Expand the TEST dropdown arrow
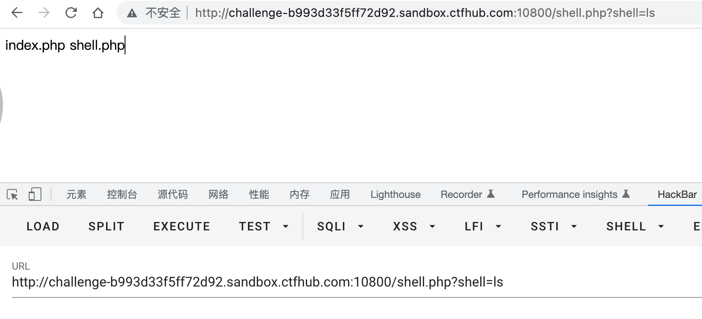The width and height of the screenshot is (702, 319). click(x=286, y=227)
